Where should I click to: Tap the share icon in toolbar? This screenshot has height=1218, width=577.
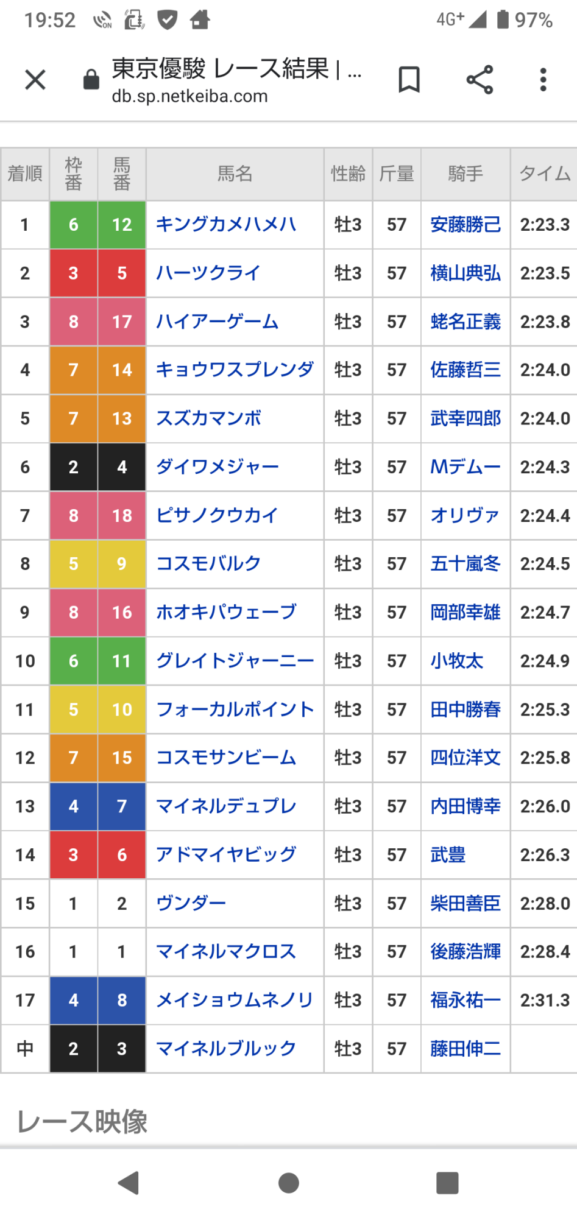tap(480, 80)
